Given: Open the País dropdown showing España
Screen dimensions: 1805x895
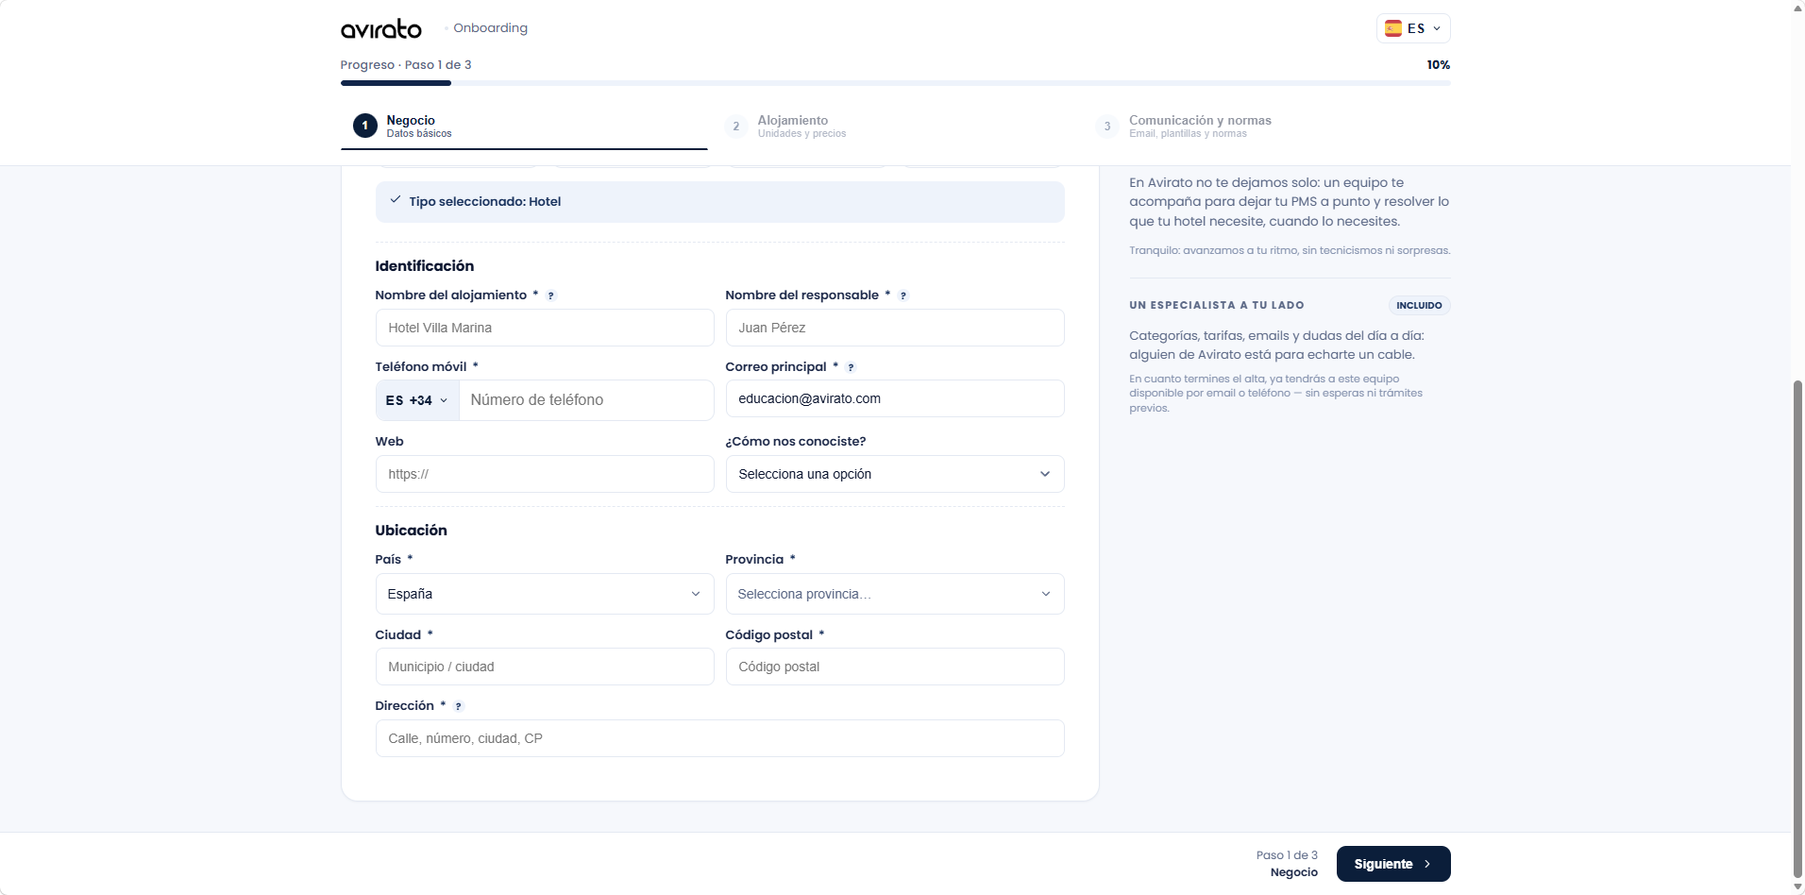Looking at the screenshot, I should coord(545,594).
